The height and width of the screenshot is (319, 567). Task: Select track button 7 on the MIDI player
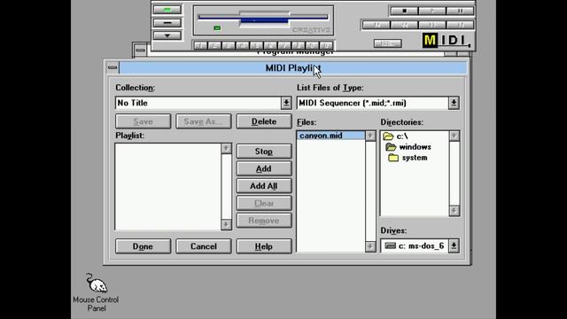coord(285,45)
